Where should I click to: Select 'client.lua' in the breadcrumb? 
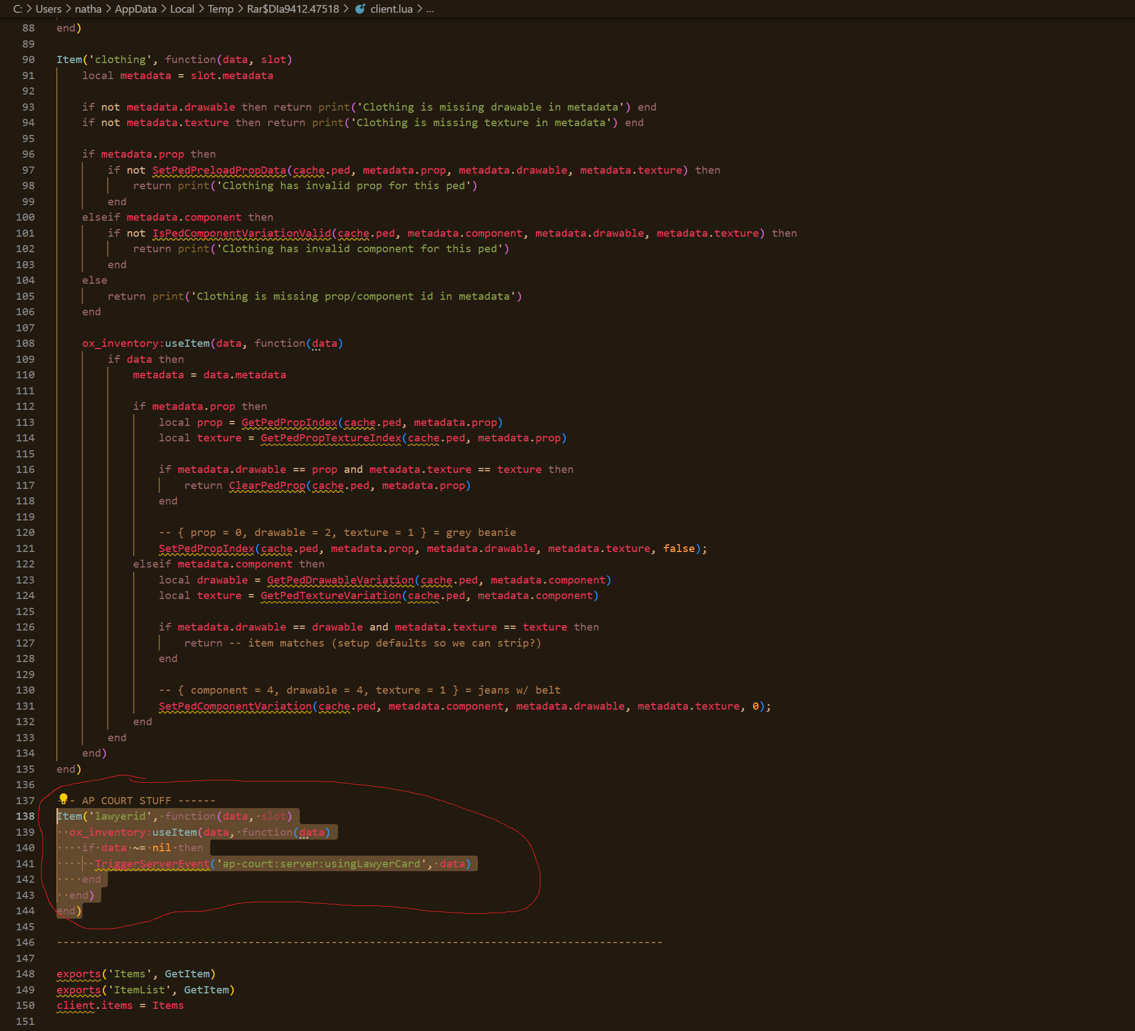coord(391,9)
